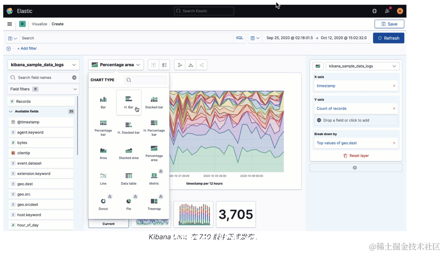Select the Stacked bar chart type
Image resolution: width=443 pixels, height=254 pixels.
click(154, 103)
